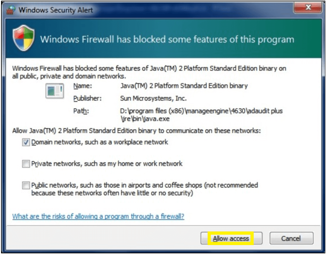
Task: Tick the Public networks checkbox
Action: click(x=26, y=185)
